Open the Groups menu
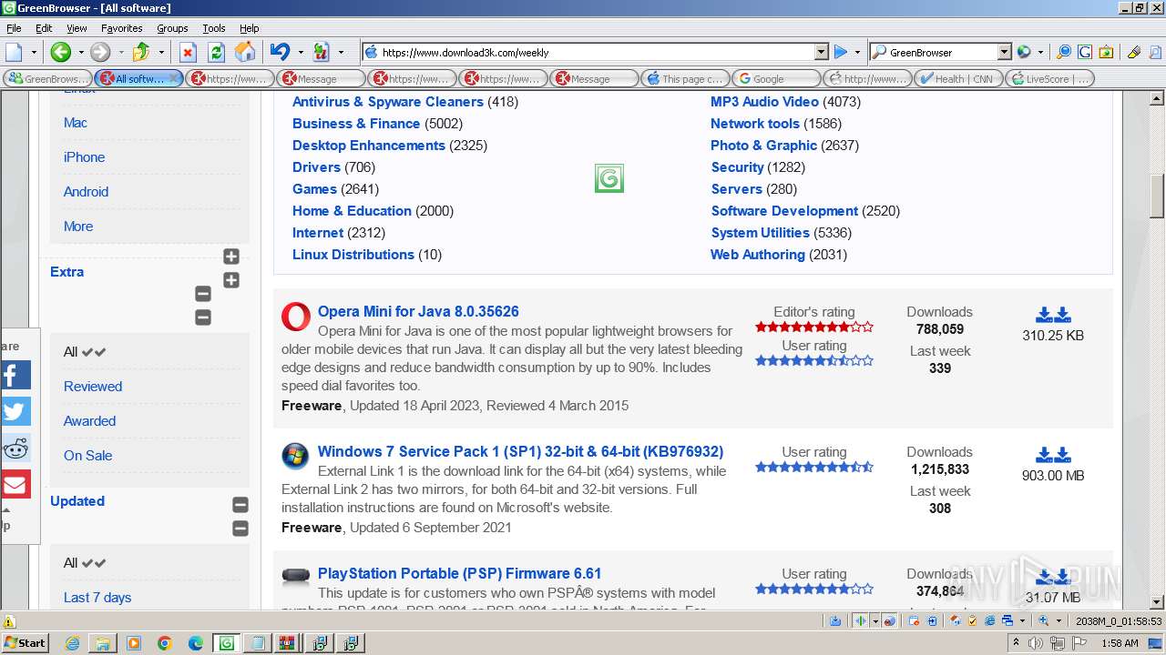Viewport: 1166px width, 655px height. click(172, 28)
